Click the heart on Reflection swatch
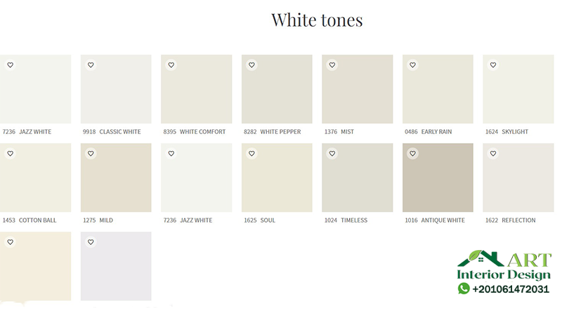 coord(492,154)
